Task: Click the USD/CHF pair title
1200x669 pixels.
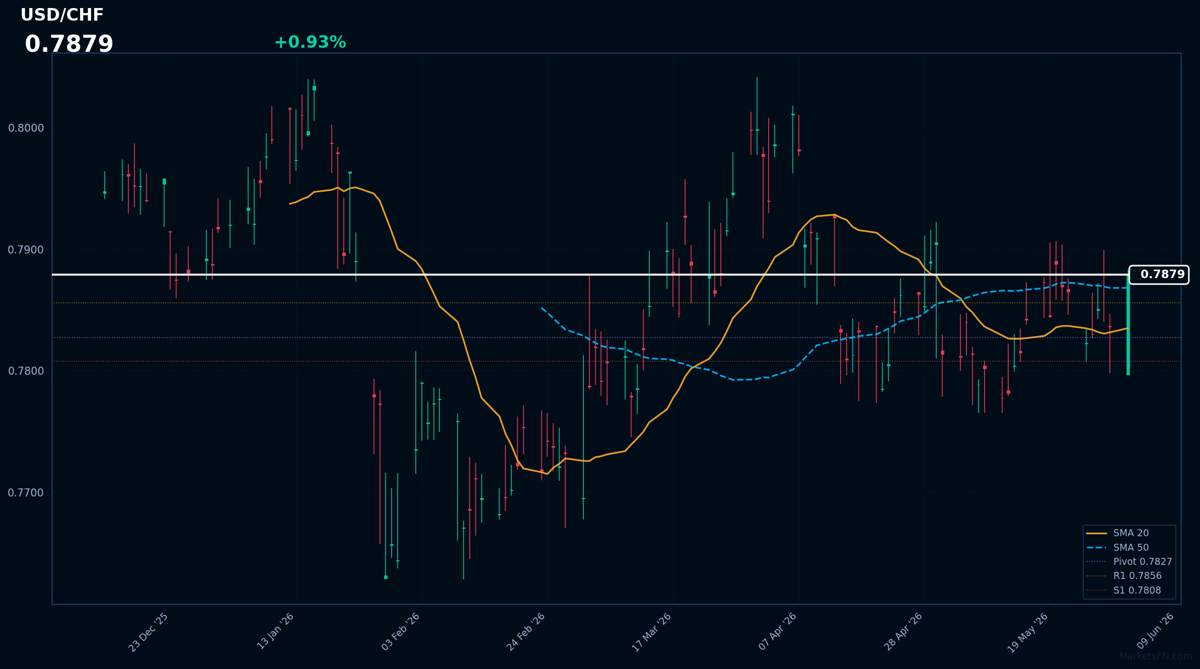Action: [62, 15]
